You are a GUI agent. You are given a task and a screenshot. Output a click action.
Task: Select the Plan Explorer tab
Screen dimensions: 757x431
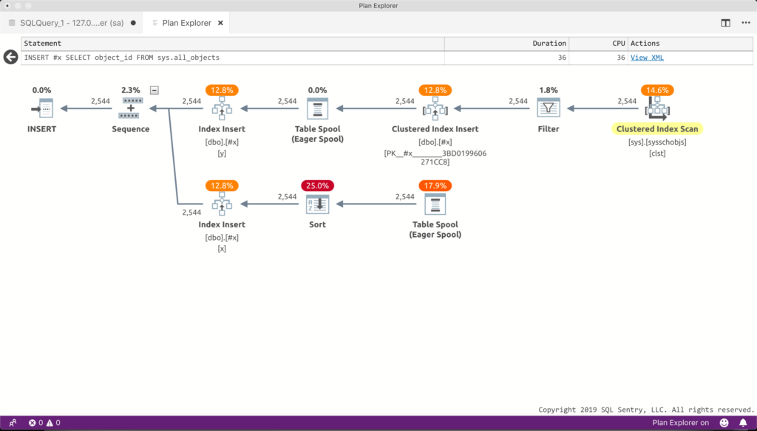[186, 22]
